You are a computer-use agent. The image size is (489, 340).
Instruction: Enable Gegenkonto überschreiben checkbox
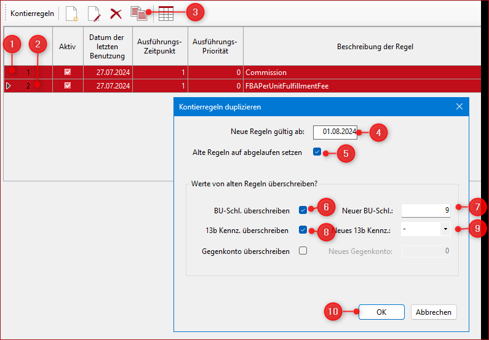[x=303, y=251]
